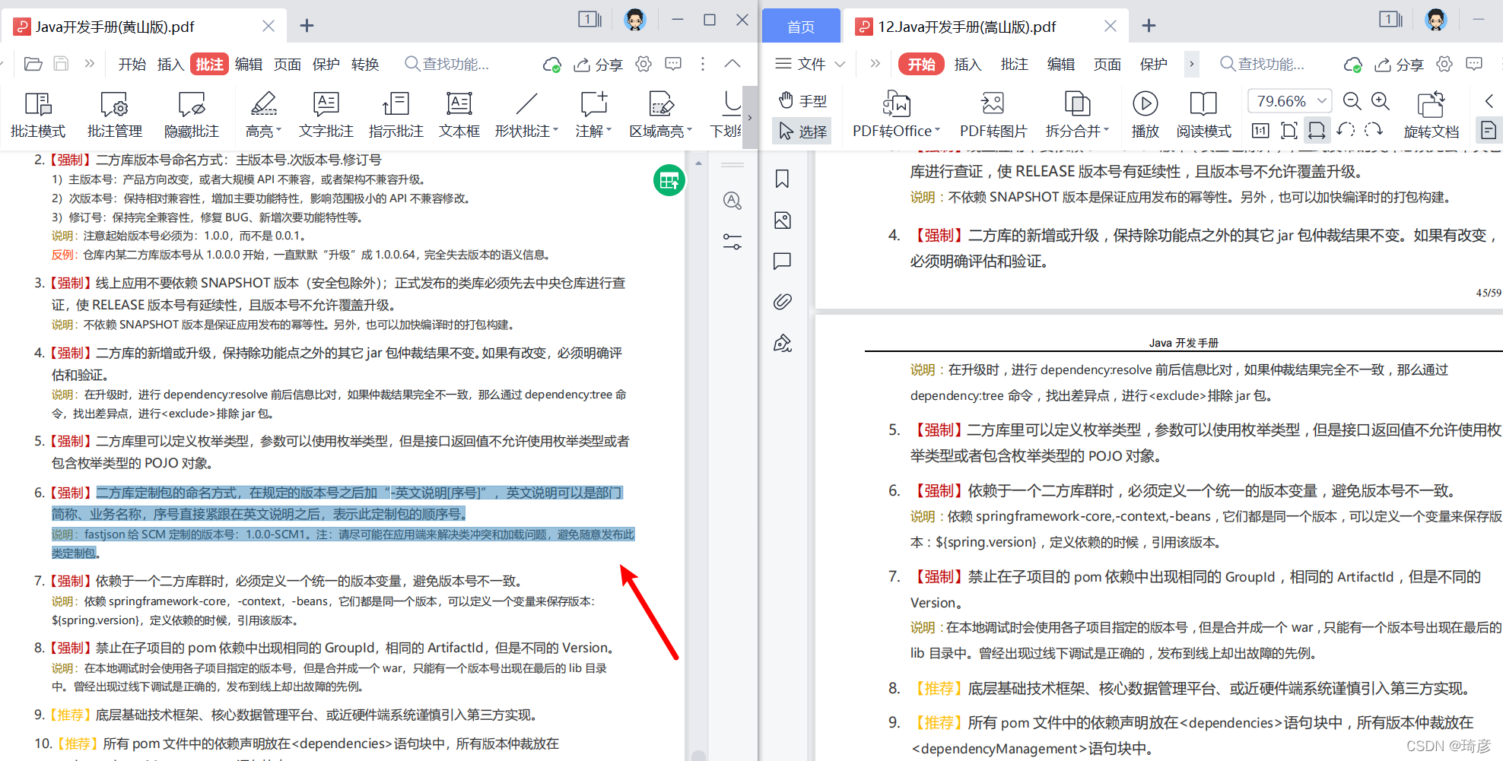Open the signature pen panel in right sidebar
This screenshot has height=761, width=1503.
coord(782,344)
